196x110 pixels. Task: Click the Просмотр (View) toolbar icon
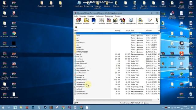tap(101, 21)
